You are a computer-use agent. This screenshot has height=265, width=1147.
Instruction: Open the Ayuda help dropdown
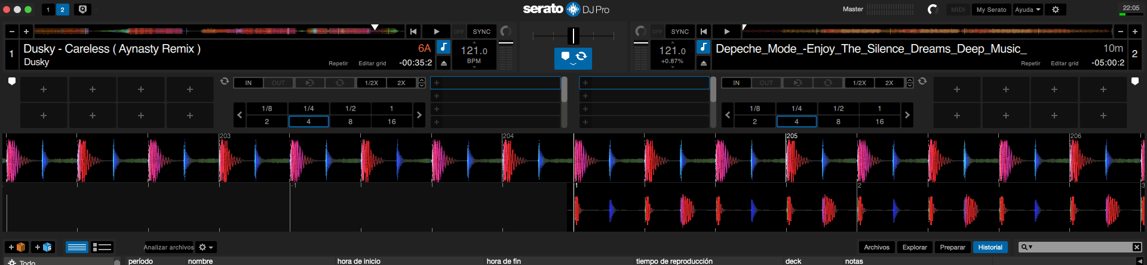point(1028,10)
